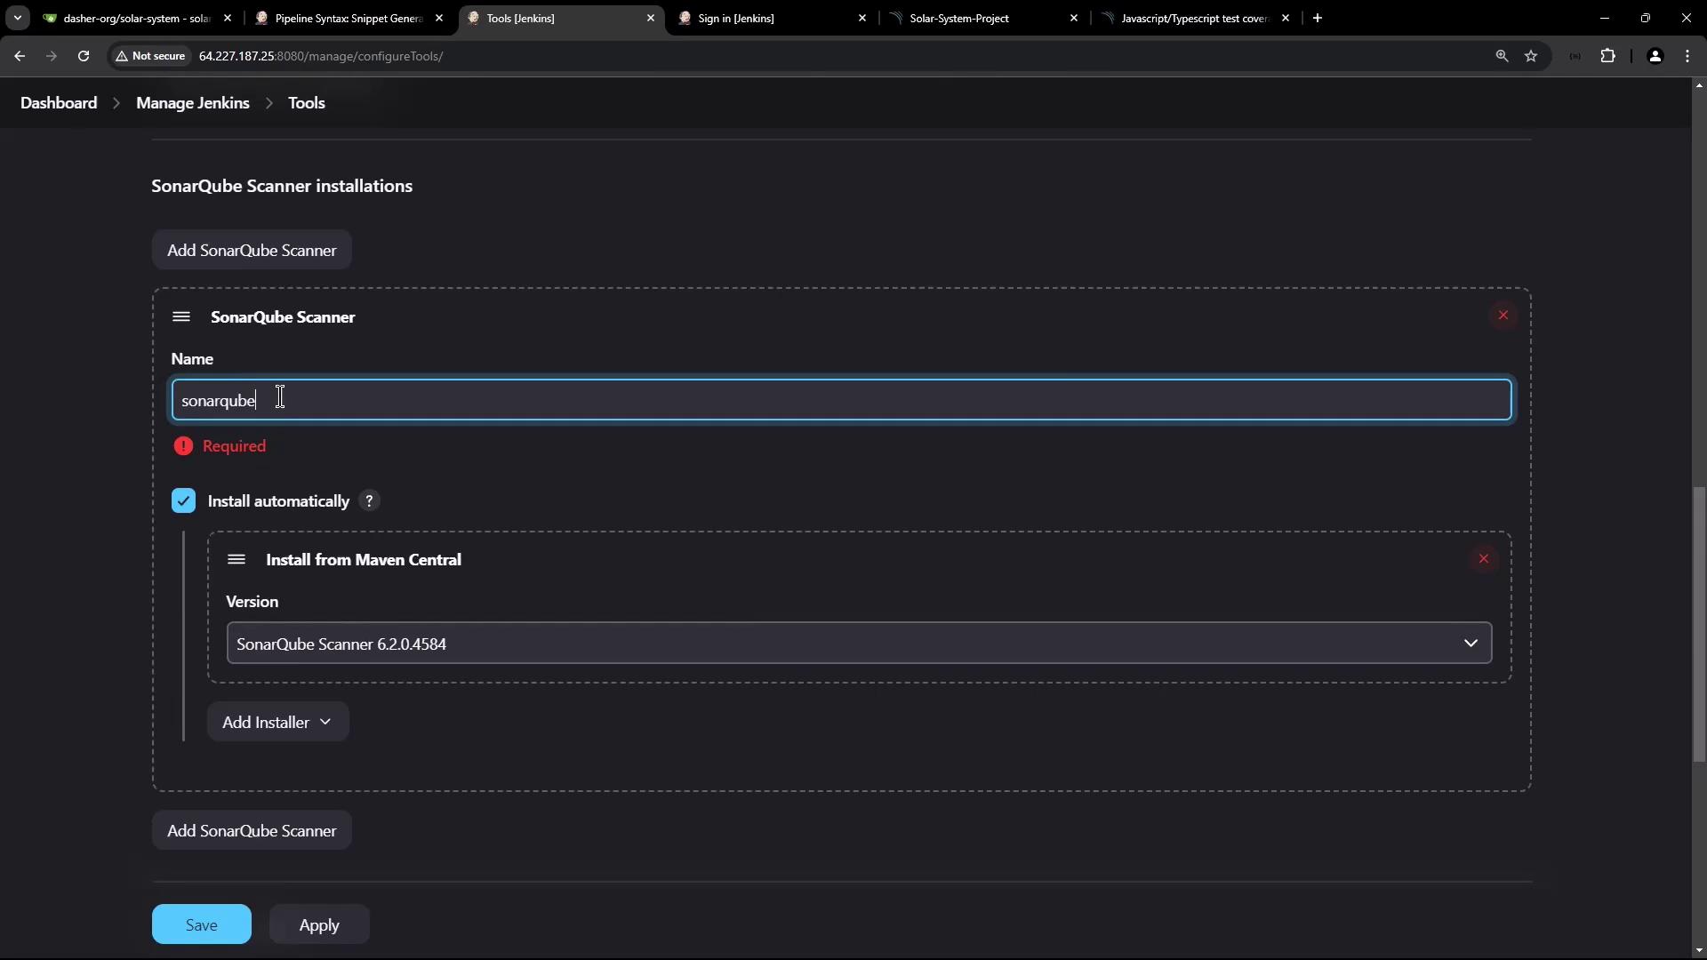
Task: Delete the Install from Maven Central installer
Action: (x=1483, y=559)
